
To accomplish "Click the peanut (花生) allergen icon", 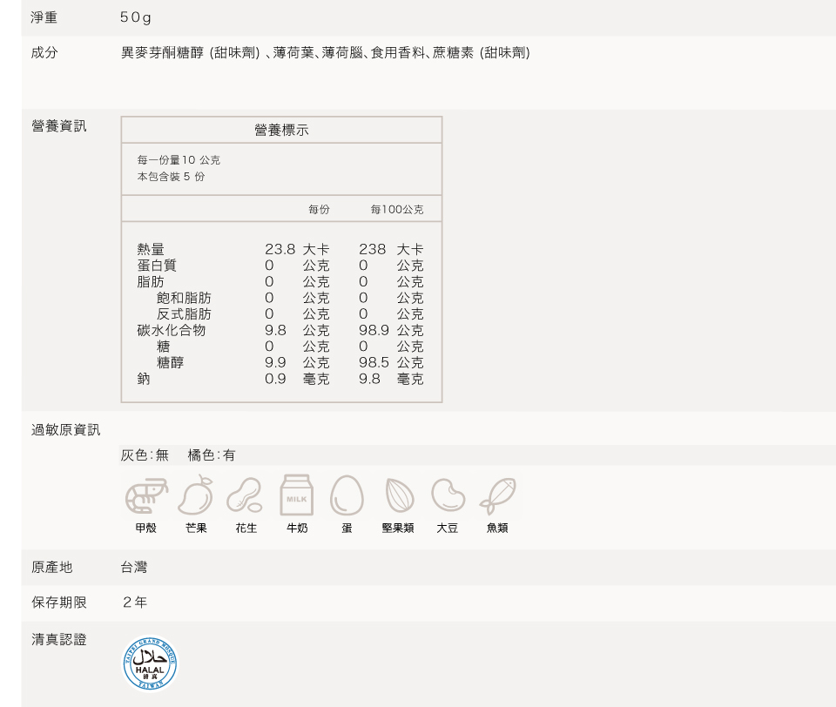I will (x=246, y=495).
